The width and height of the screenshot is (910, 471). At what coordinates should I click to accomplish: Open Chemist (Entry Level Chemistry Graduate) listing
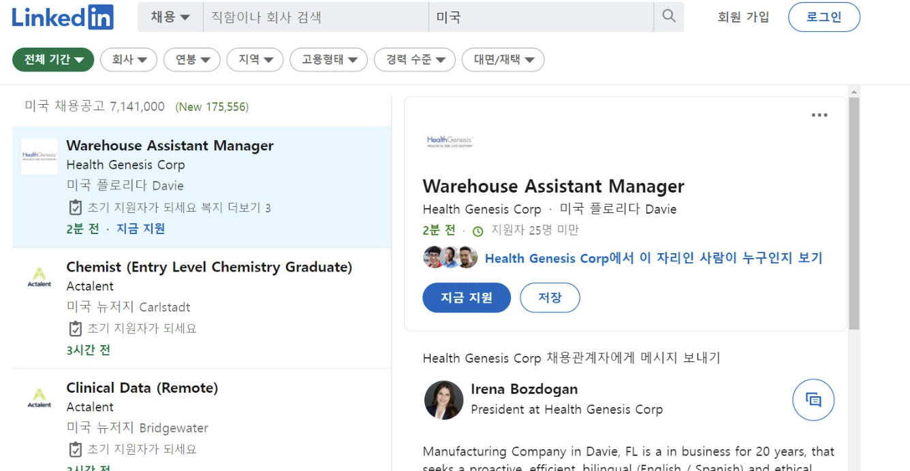pos(209,267)
